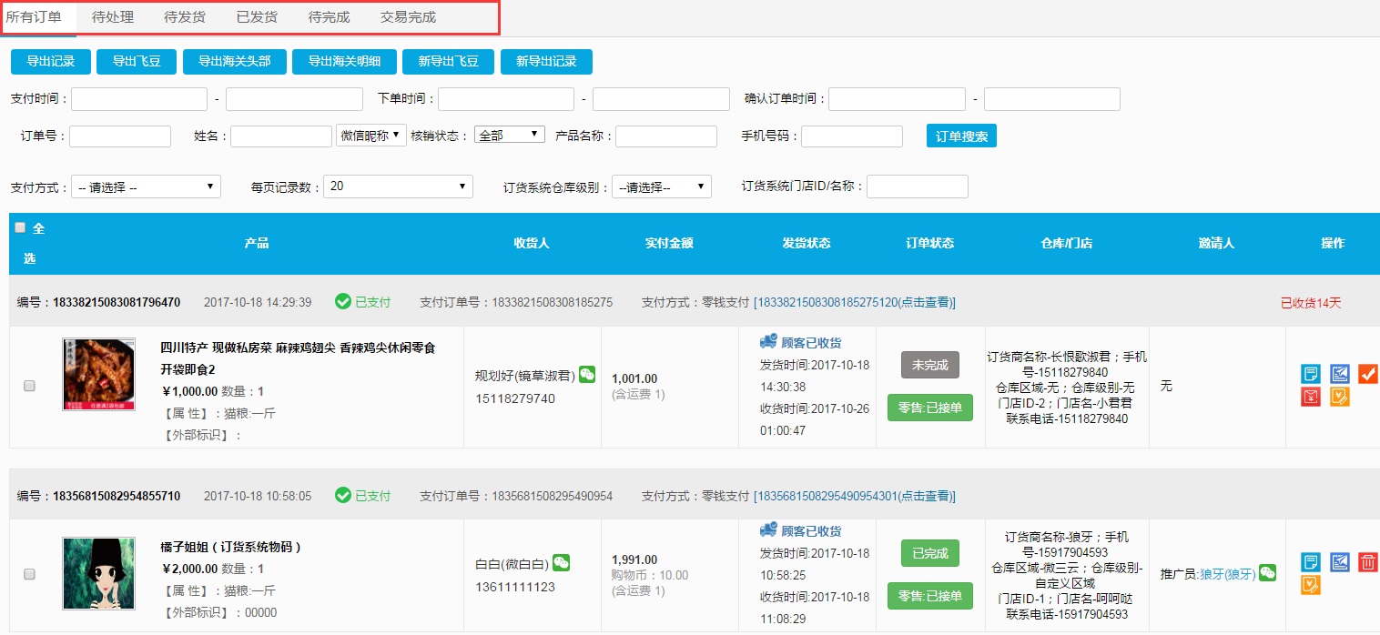Click paper-plane shipping icon in 麻辣鸡翅尖 row
This screenshot has width=1380, height=635.
coord(1340,374)
